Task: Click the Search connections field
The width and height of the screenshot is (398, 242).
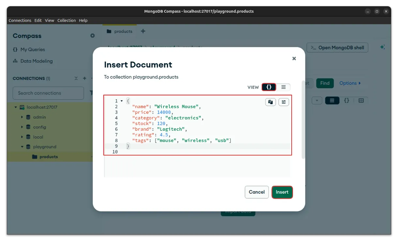Action: click(x=48, y=93)
